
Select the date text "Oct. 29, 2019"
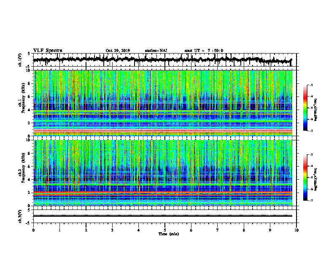point(118,51)
